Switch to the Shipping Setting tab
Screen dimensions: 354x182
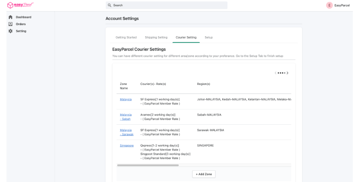(x=156, y=37)
